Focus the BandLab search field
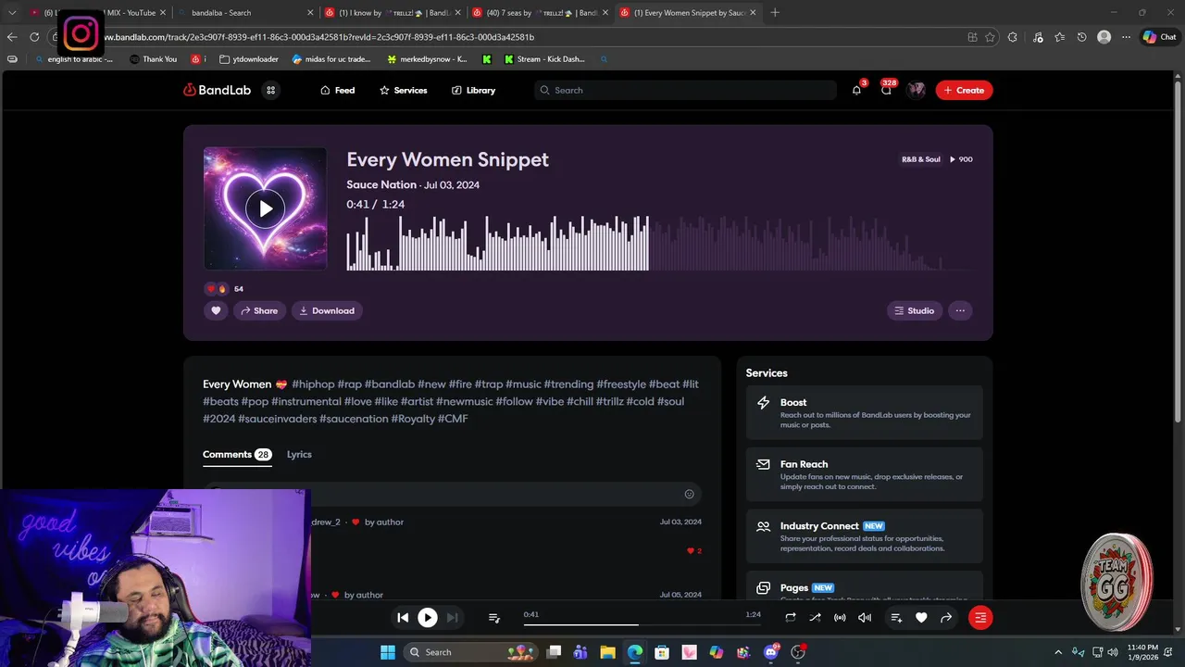 [x=685, y=90]
